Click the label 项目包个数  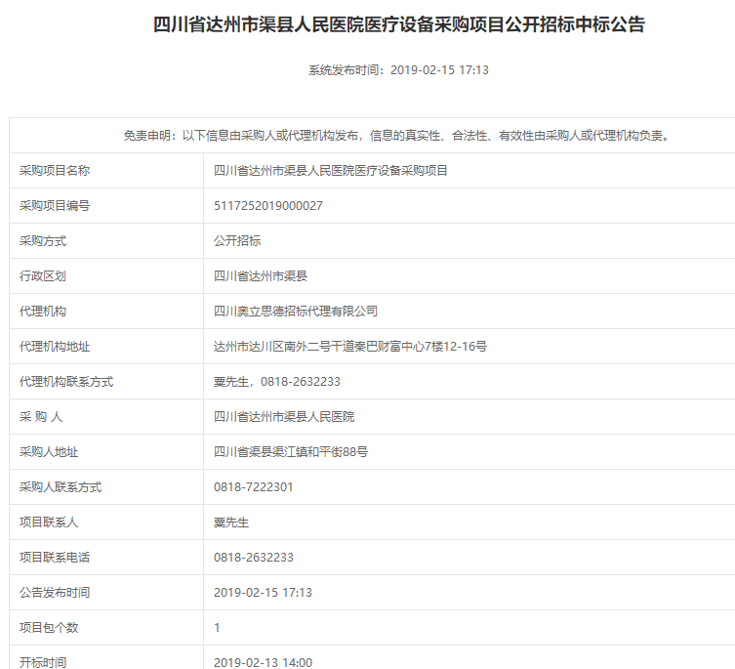49,628
